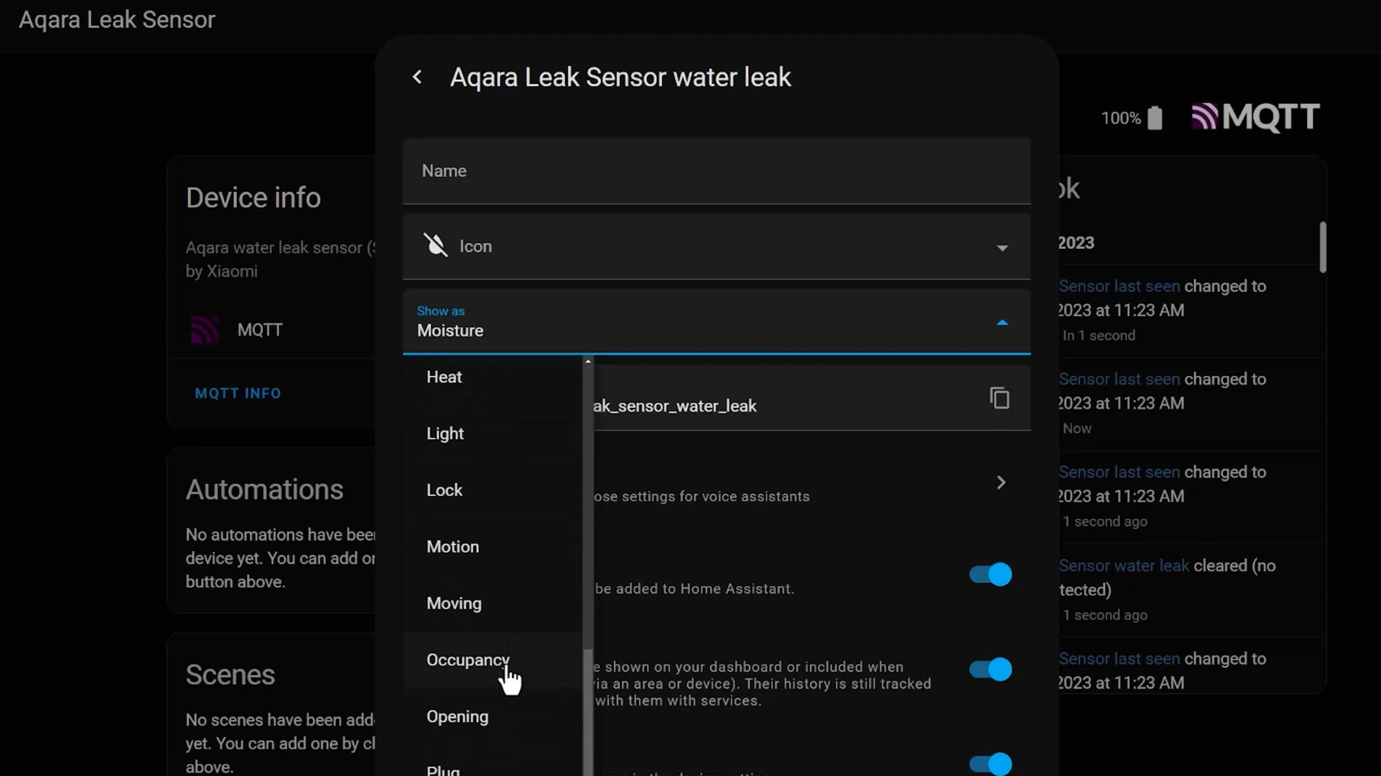Toggle the bottom switch in the dialog
Viewport: 1381px width, 776px height.
[x=989, y=764]
